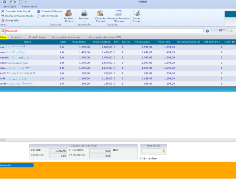Click Atualizar Produtos Máscara icon
Screen dimensions: 236x179
click(118, 13)
